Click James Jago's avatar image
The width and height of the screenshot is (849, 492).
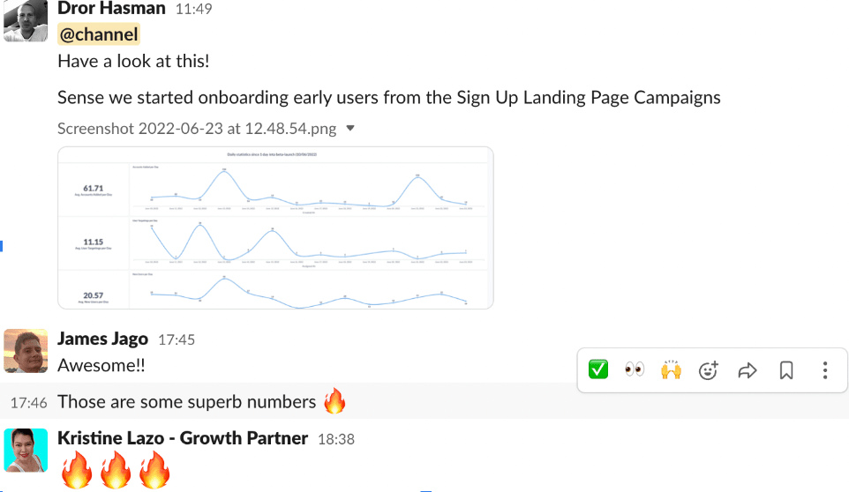coord(26,350)
